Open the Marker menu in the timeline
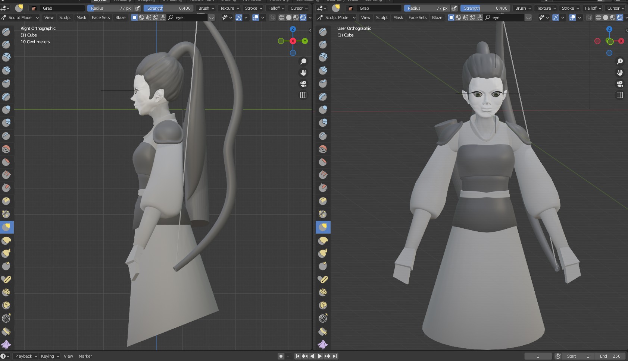 click(x=85, y=356)
